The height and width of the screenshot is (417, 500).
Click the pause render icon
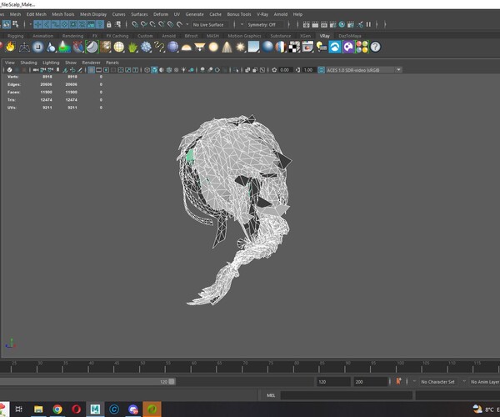[368, 24]
